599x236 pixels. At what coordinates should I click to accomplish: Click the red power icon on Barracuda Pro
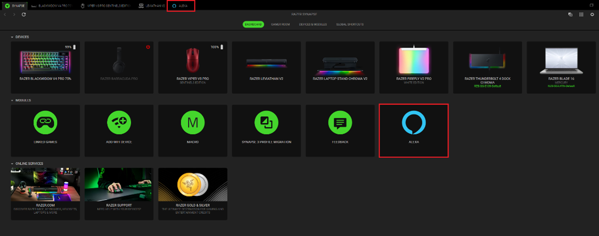(x=148, y=47)
